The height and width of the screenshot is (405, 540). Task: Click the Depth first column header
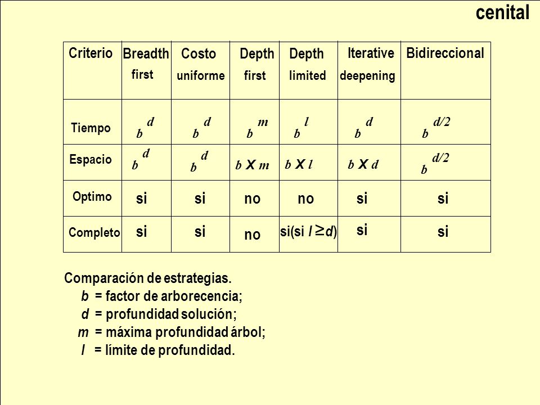254,71
